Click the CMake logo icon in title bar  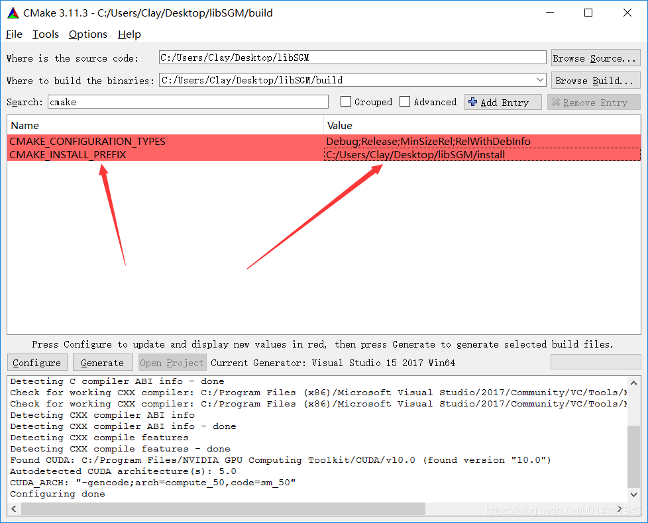pyautogui.click(x=13, y=13)
